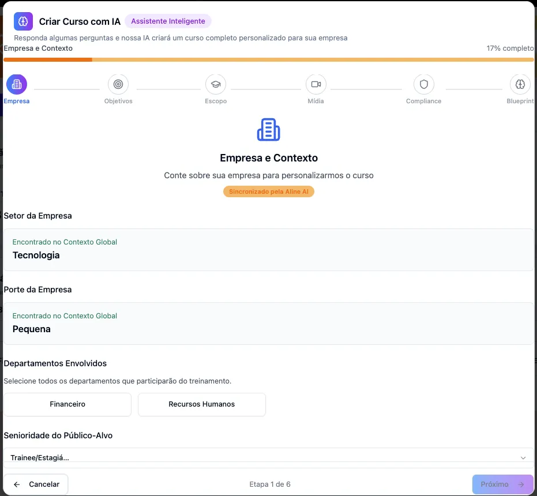This screenshot has height=496, width=537.
Task: Select the Mídia video camera icon
Action: point(316,84)
